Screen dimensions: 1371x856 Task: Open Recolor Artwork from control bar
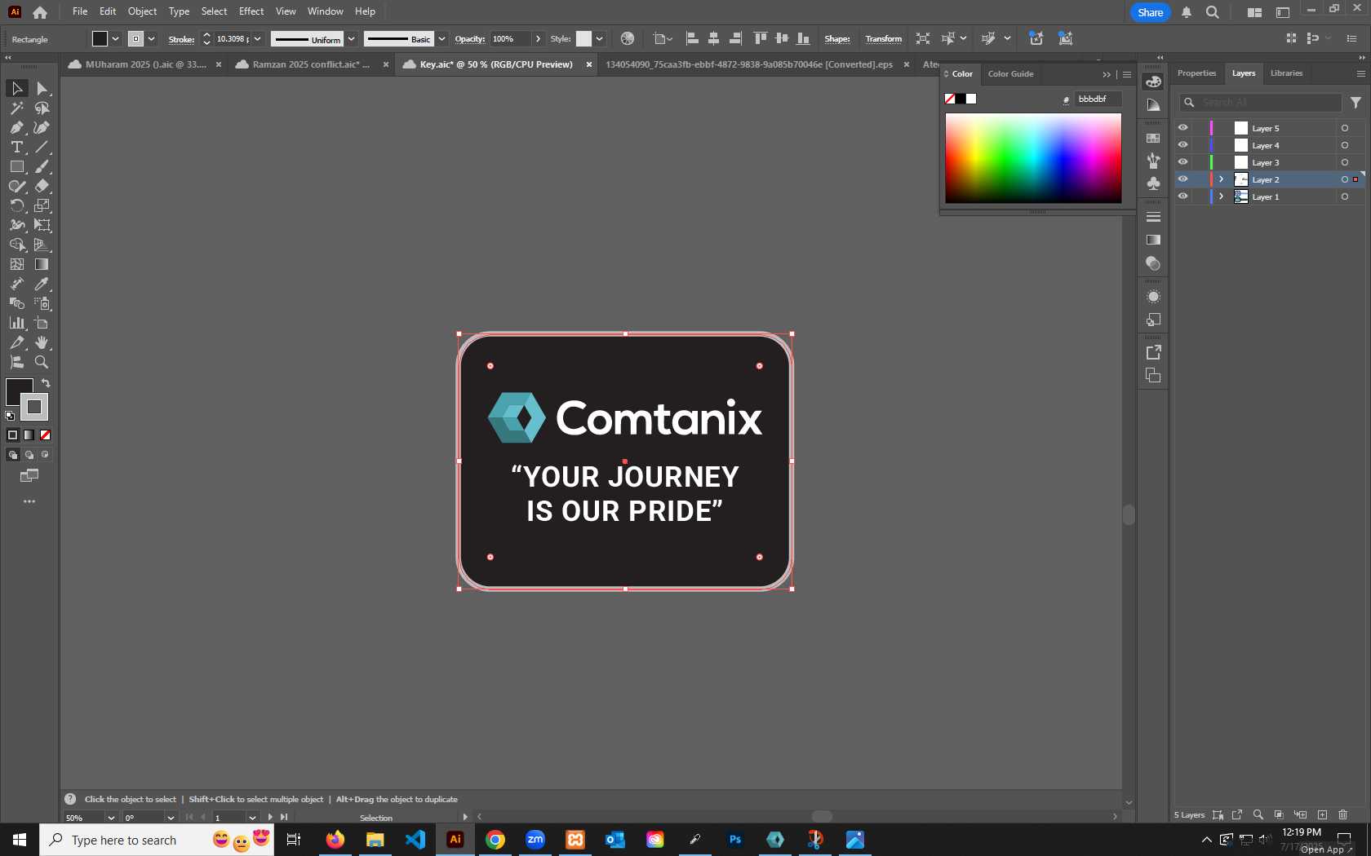tap(627, 38)
